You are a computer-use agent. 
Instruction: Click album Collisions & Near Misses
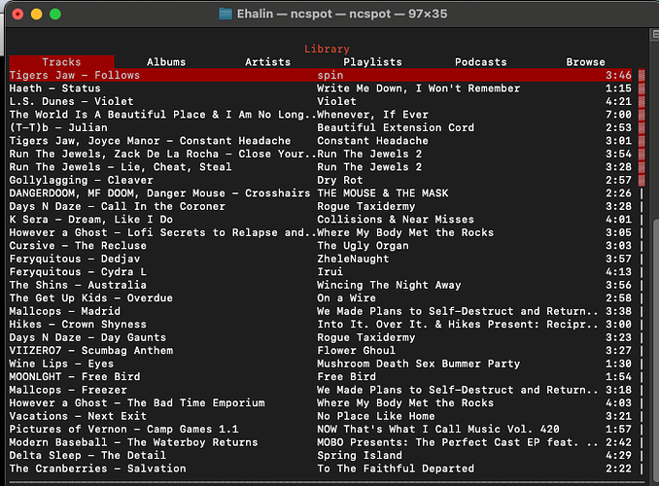(396, 219)
